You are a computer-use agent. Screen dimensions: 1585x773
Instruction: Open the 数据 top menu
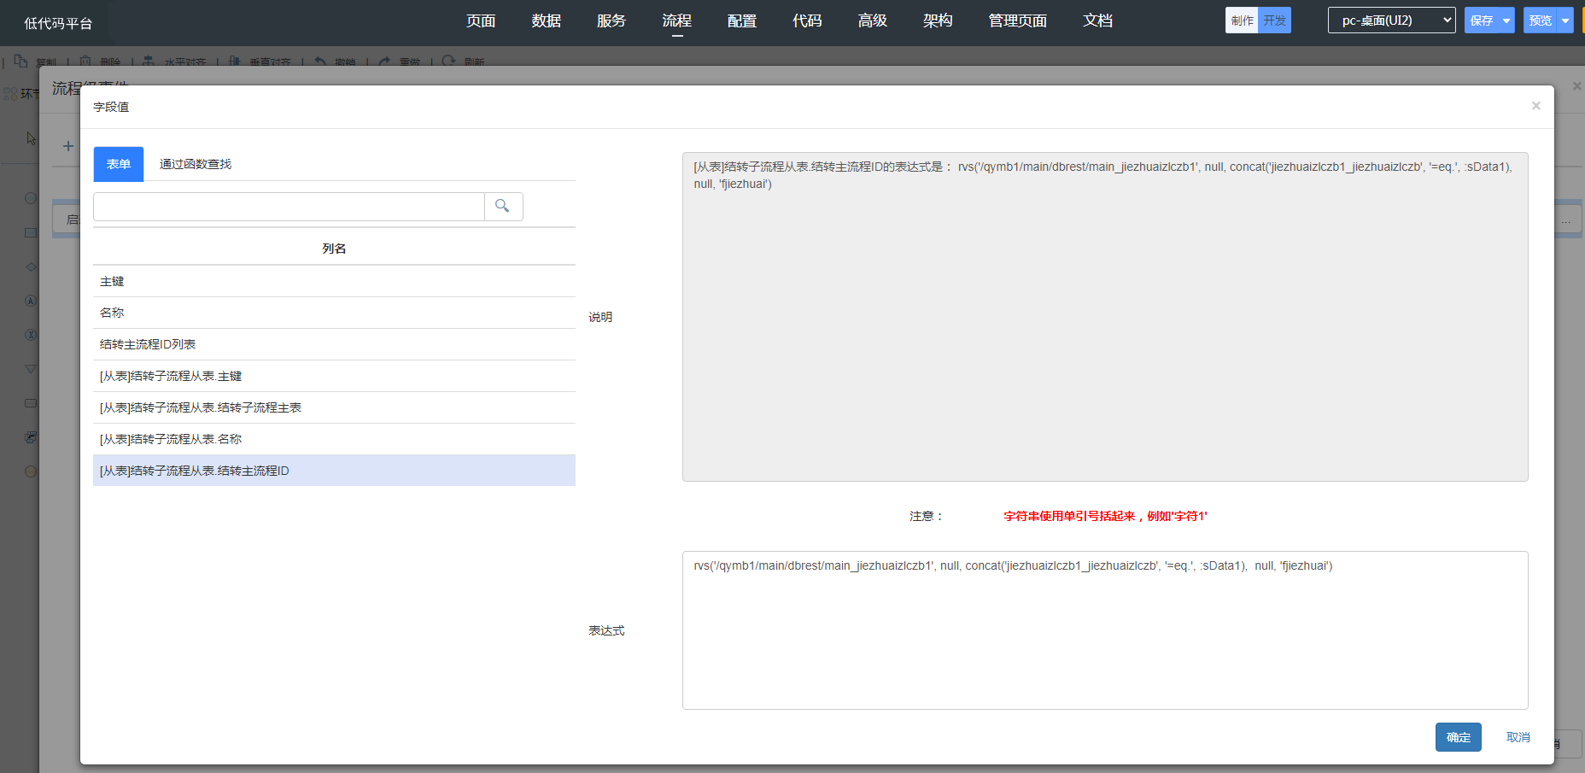pos(546,20)
